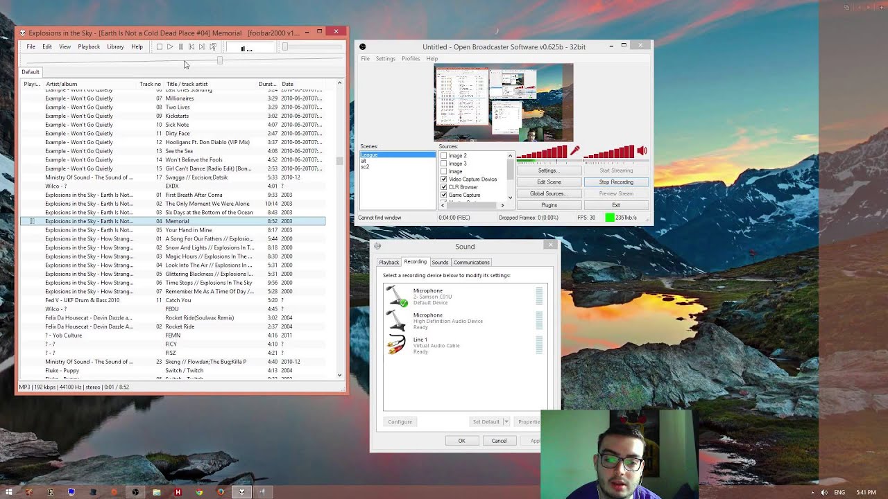Enable the Image 2 source checkbox

pyautogui.click(x=444, y=156)
